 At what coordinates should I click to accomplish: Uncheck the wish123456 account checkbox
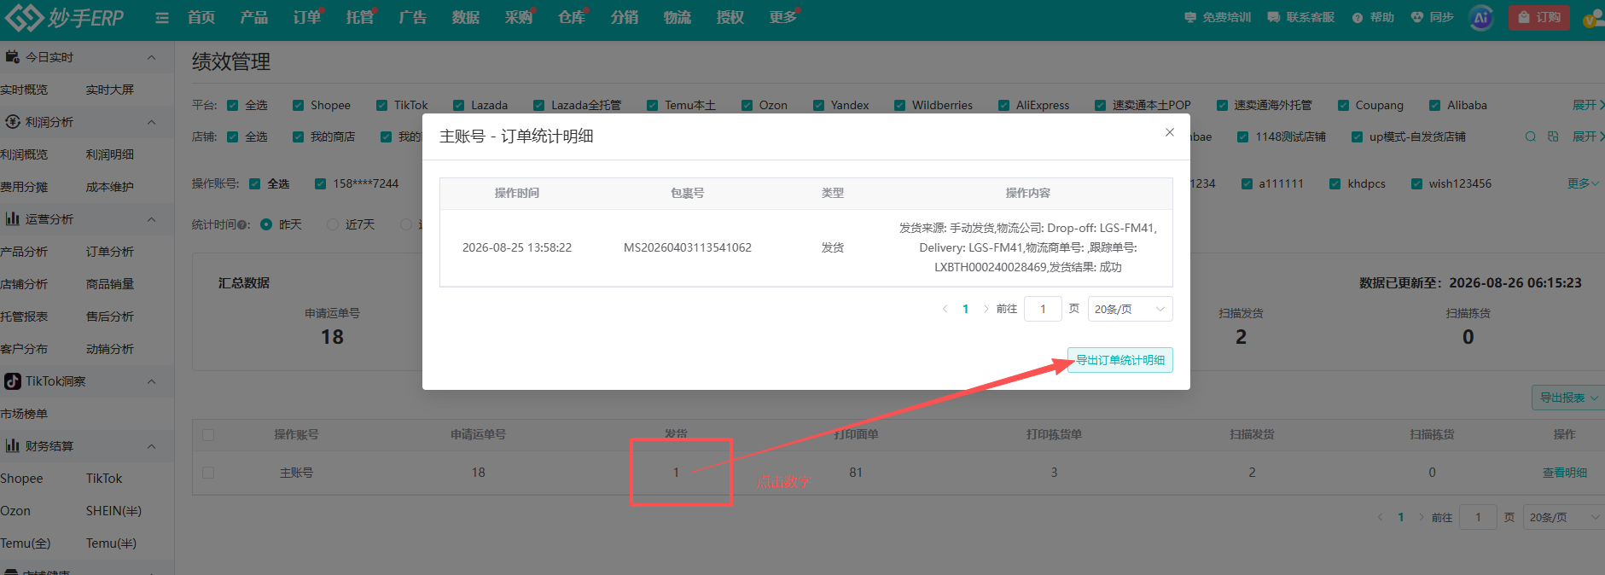point(1416,183)
